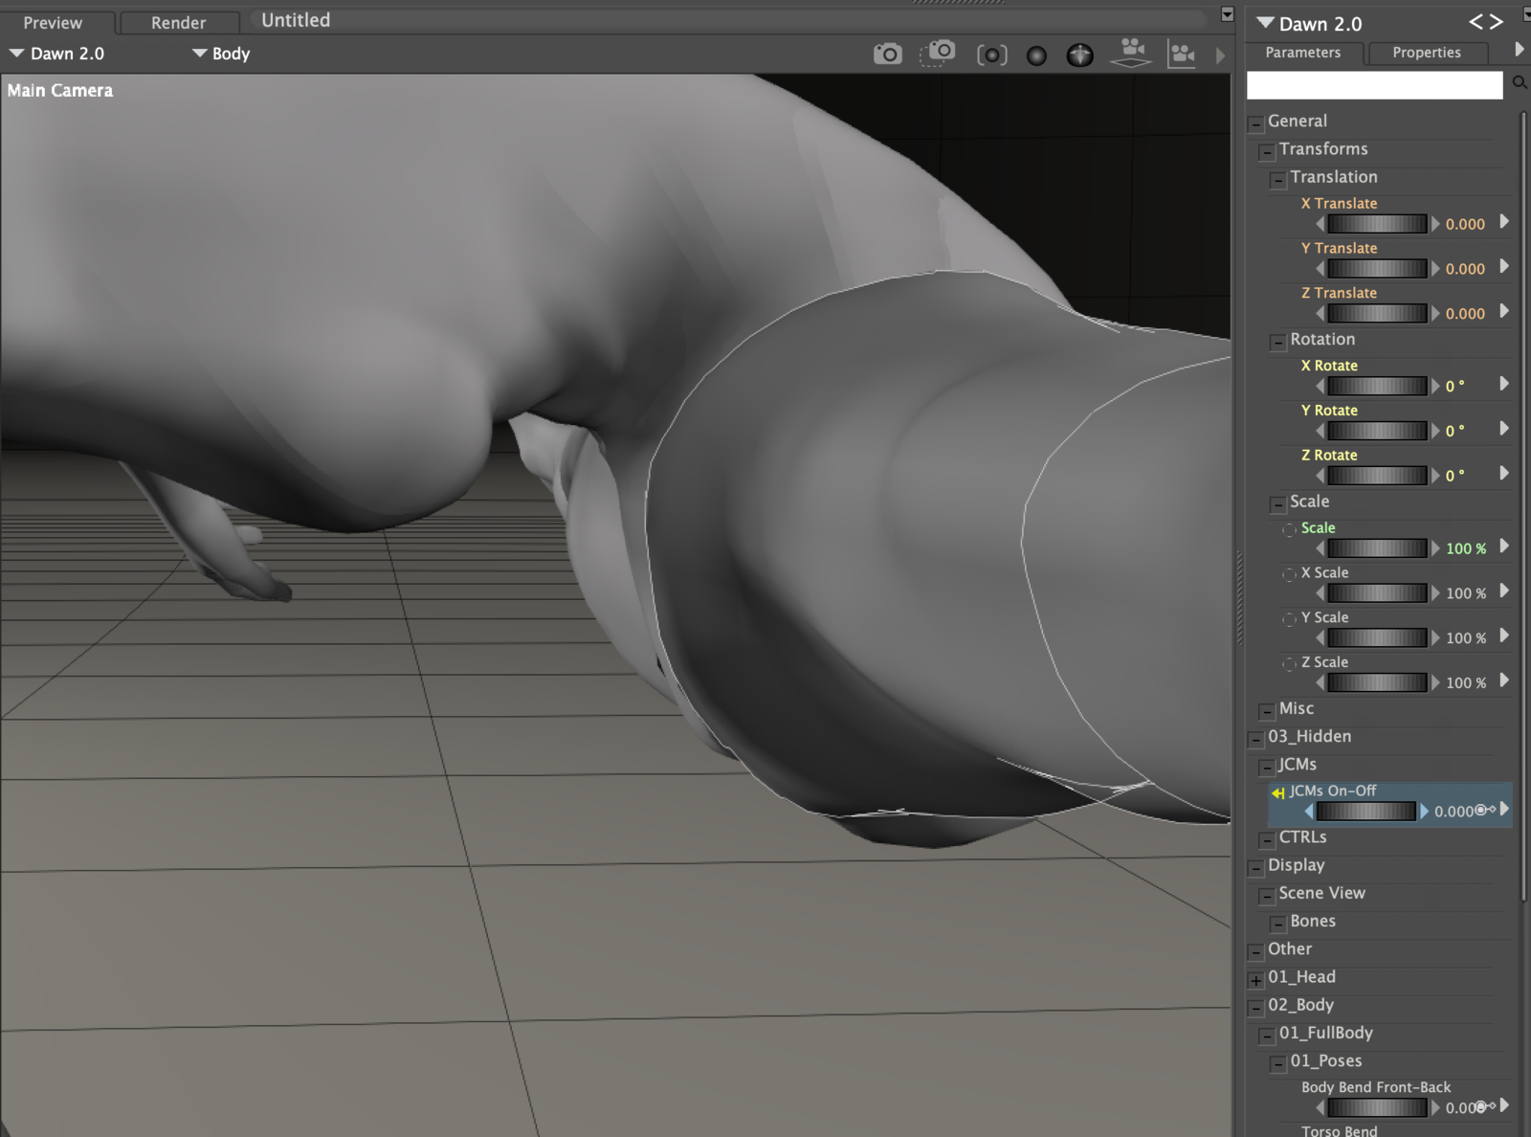The height and width of the screenshot is (1137, 1531).
Task: Collapse the 01_FullBody group
Action: pos(1267,1036)
